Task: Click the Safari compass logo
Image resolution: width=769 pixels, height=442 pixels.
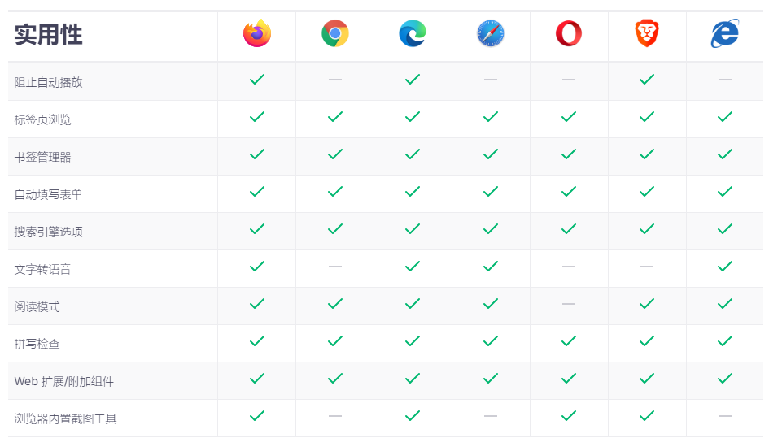Action: 491,34
